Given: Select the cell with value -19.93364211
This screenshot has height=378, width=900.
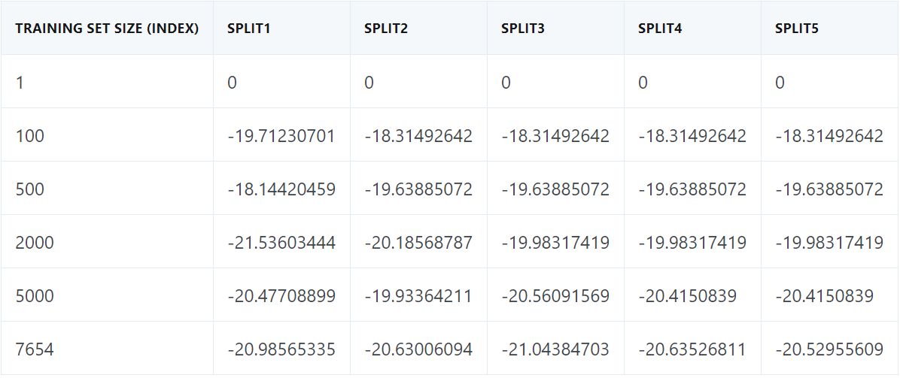Looking at the screenshot, I should pos(418,296).
